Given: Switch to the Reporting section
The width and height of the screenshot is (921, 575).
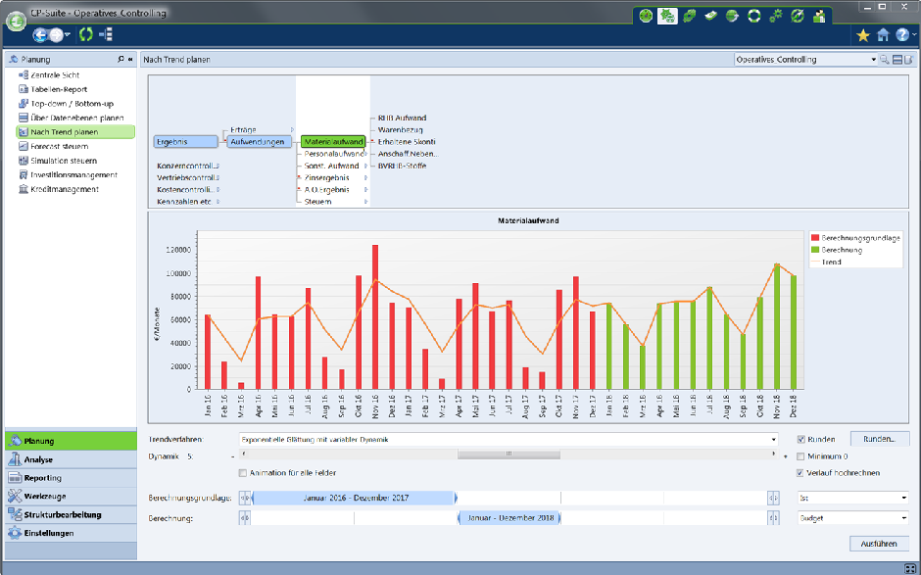Looking at the screenshot, I should (72, 477).
